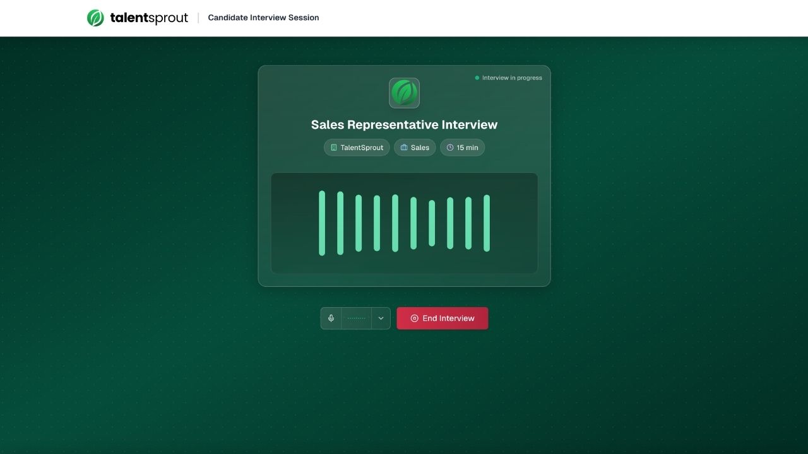Click the Sales Representative Interview title
Viewport: 808px width, 454px height.
coord(404,125)
